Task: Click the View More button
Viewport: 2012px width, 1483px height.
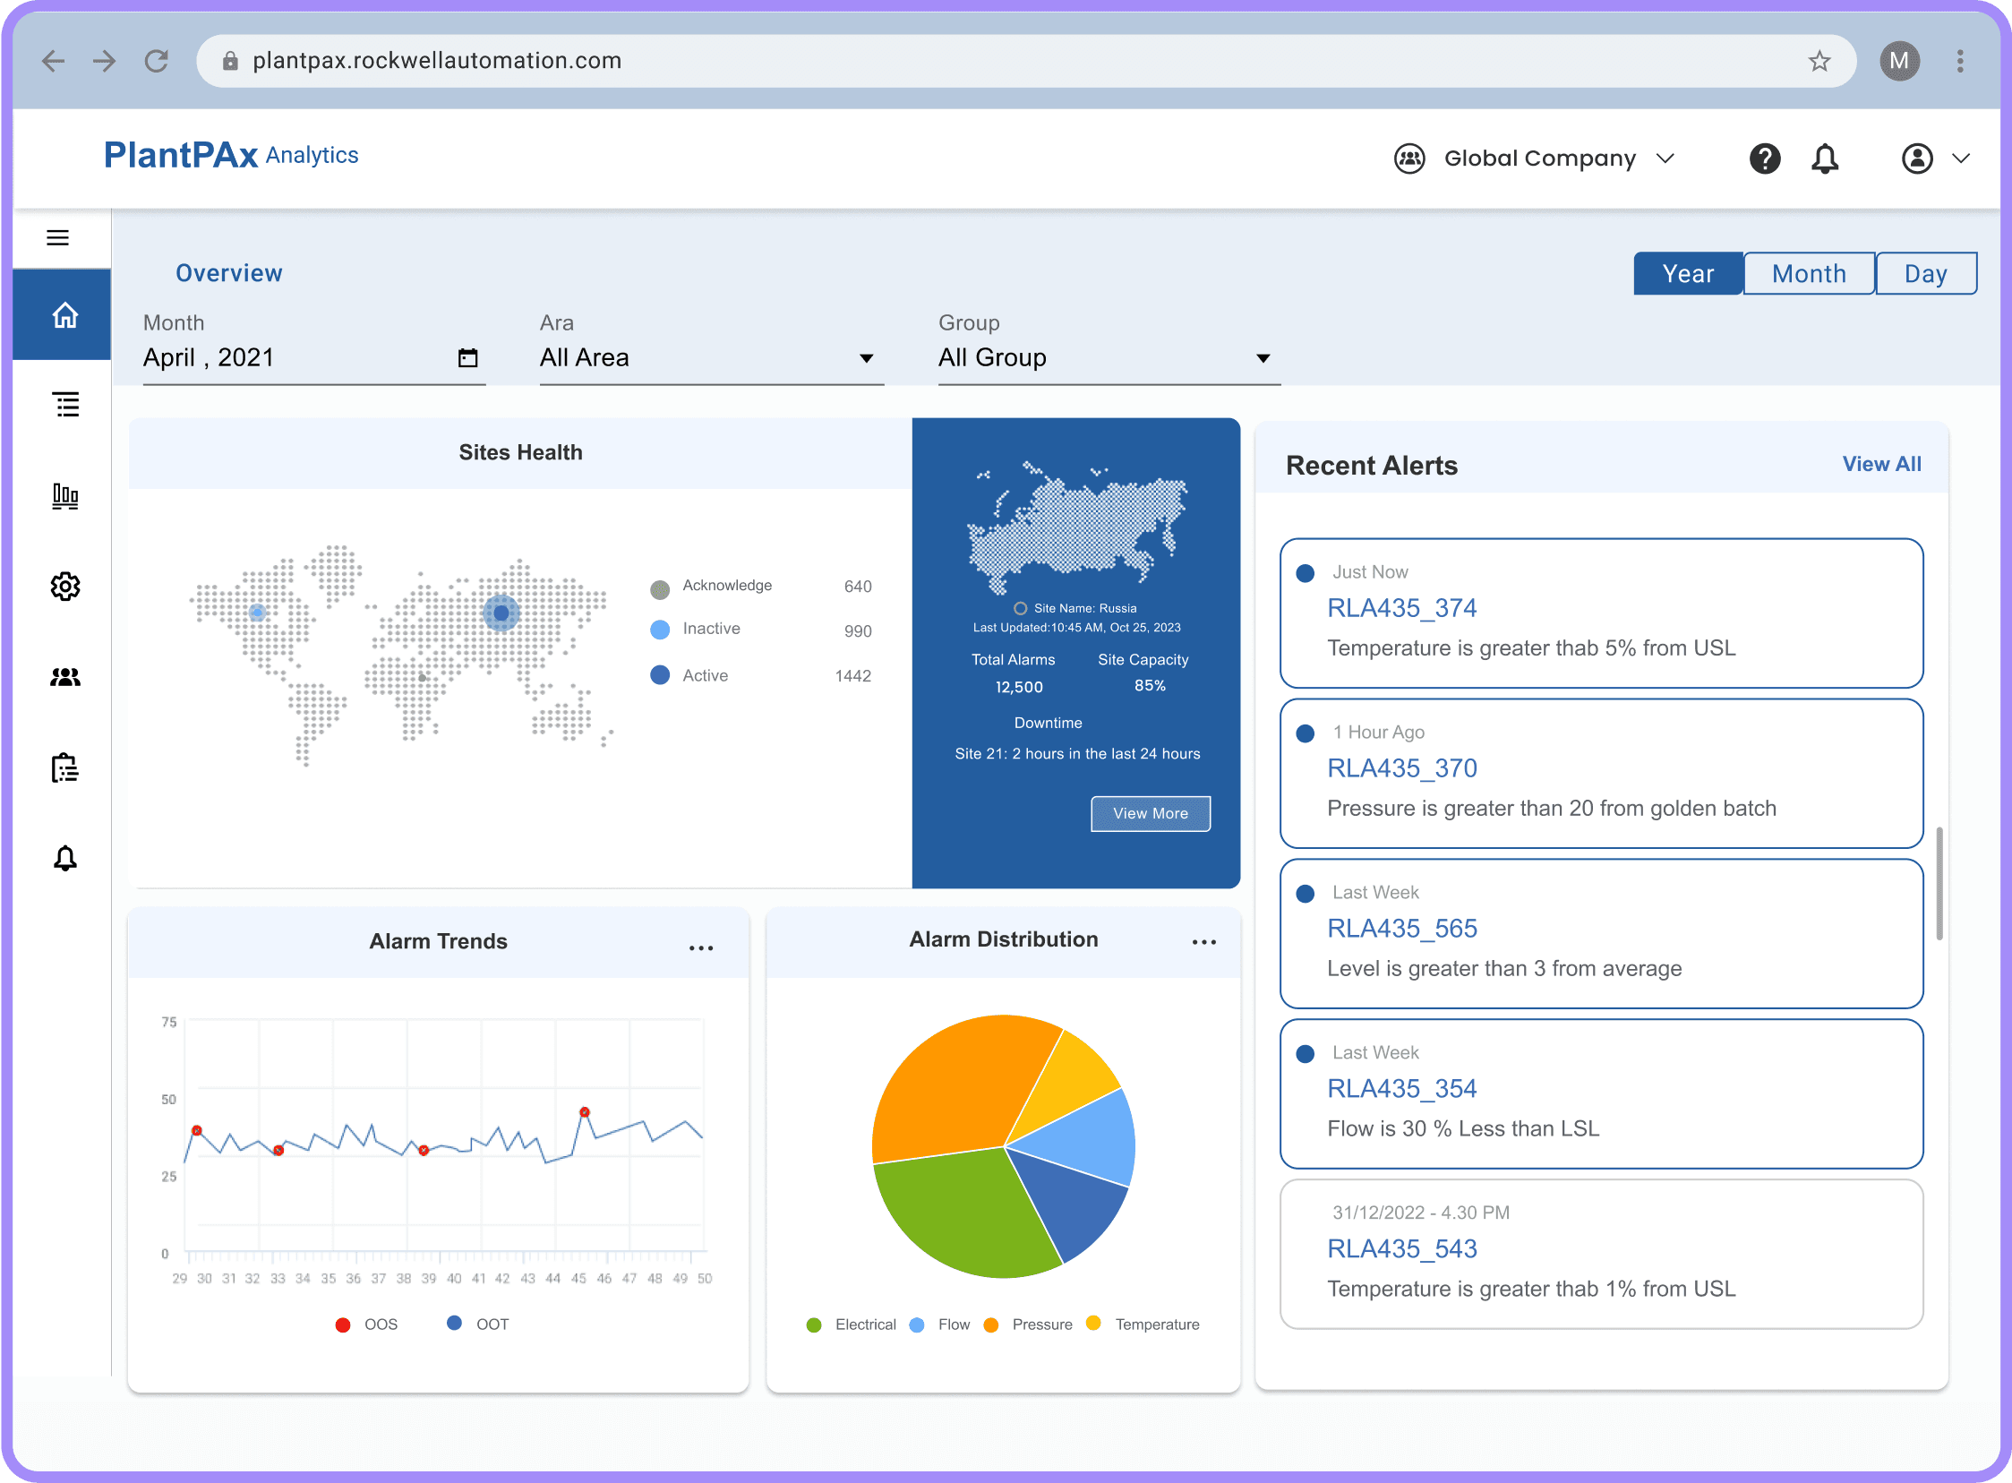Action: pyautogui.click(x=1151, y=813)
